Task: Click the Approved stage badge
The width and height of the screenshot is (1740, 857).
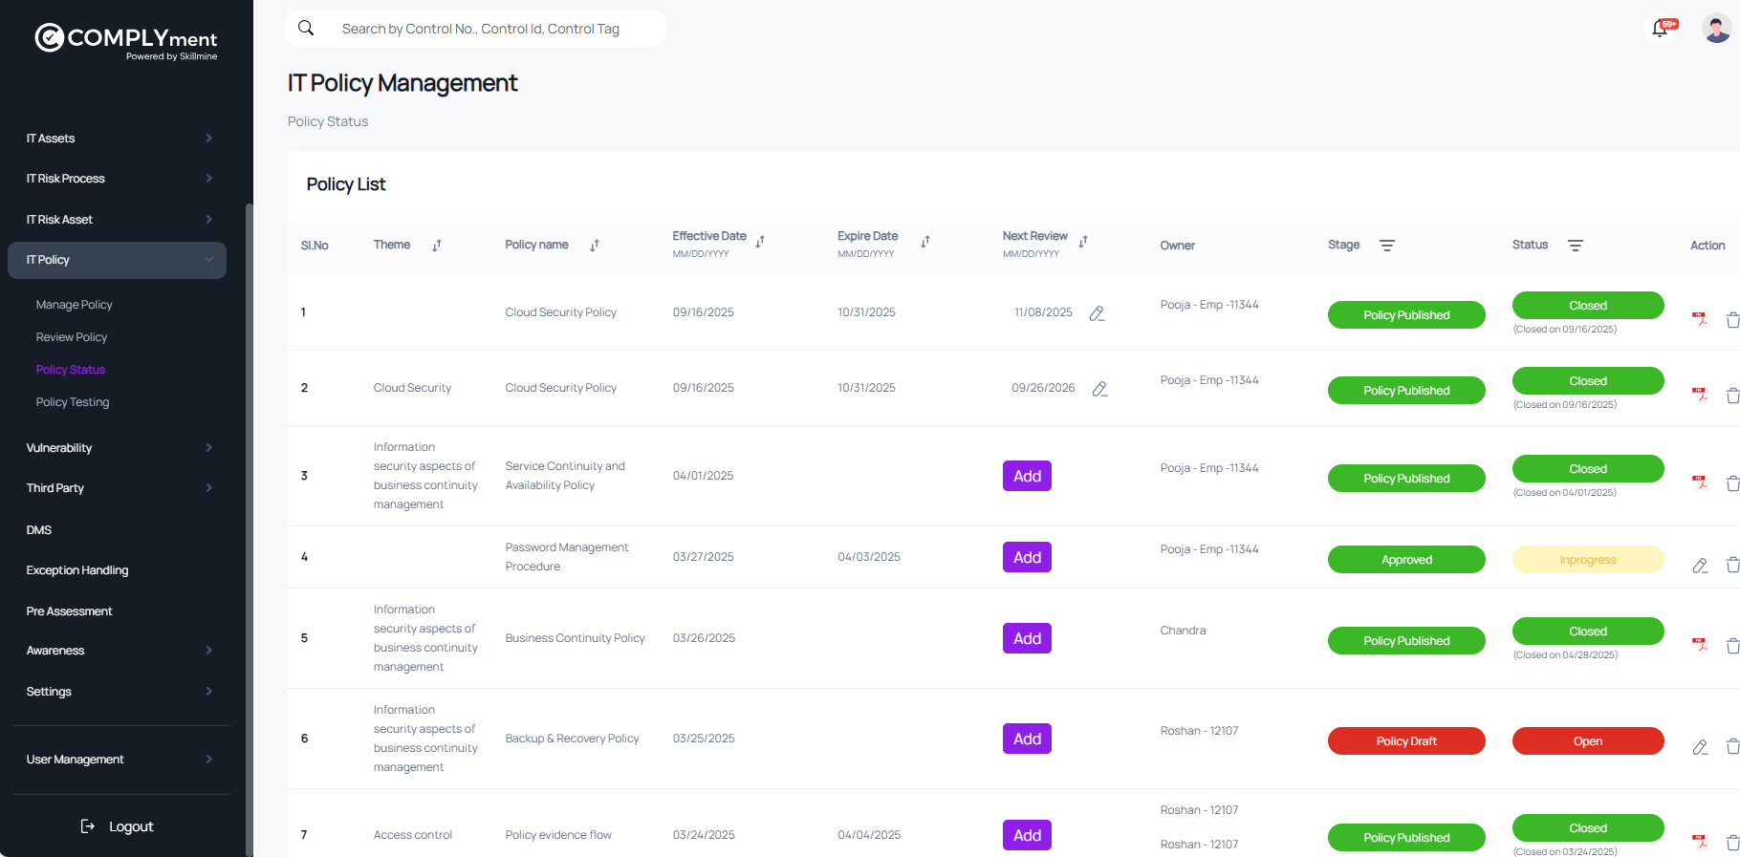Action: 1406,560
